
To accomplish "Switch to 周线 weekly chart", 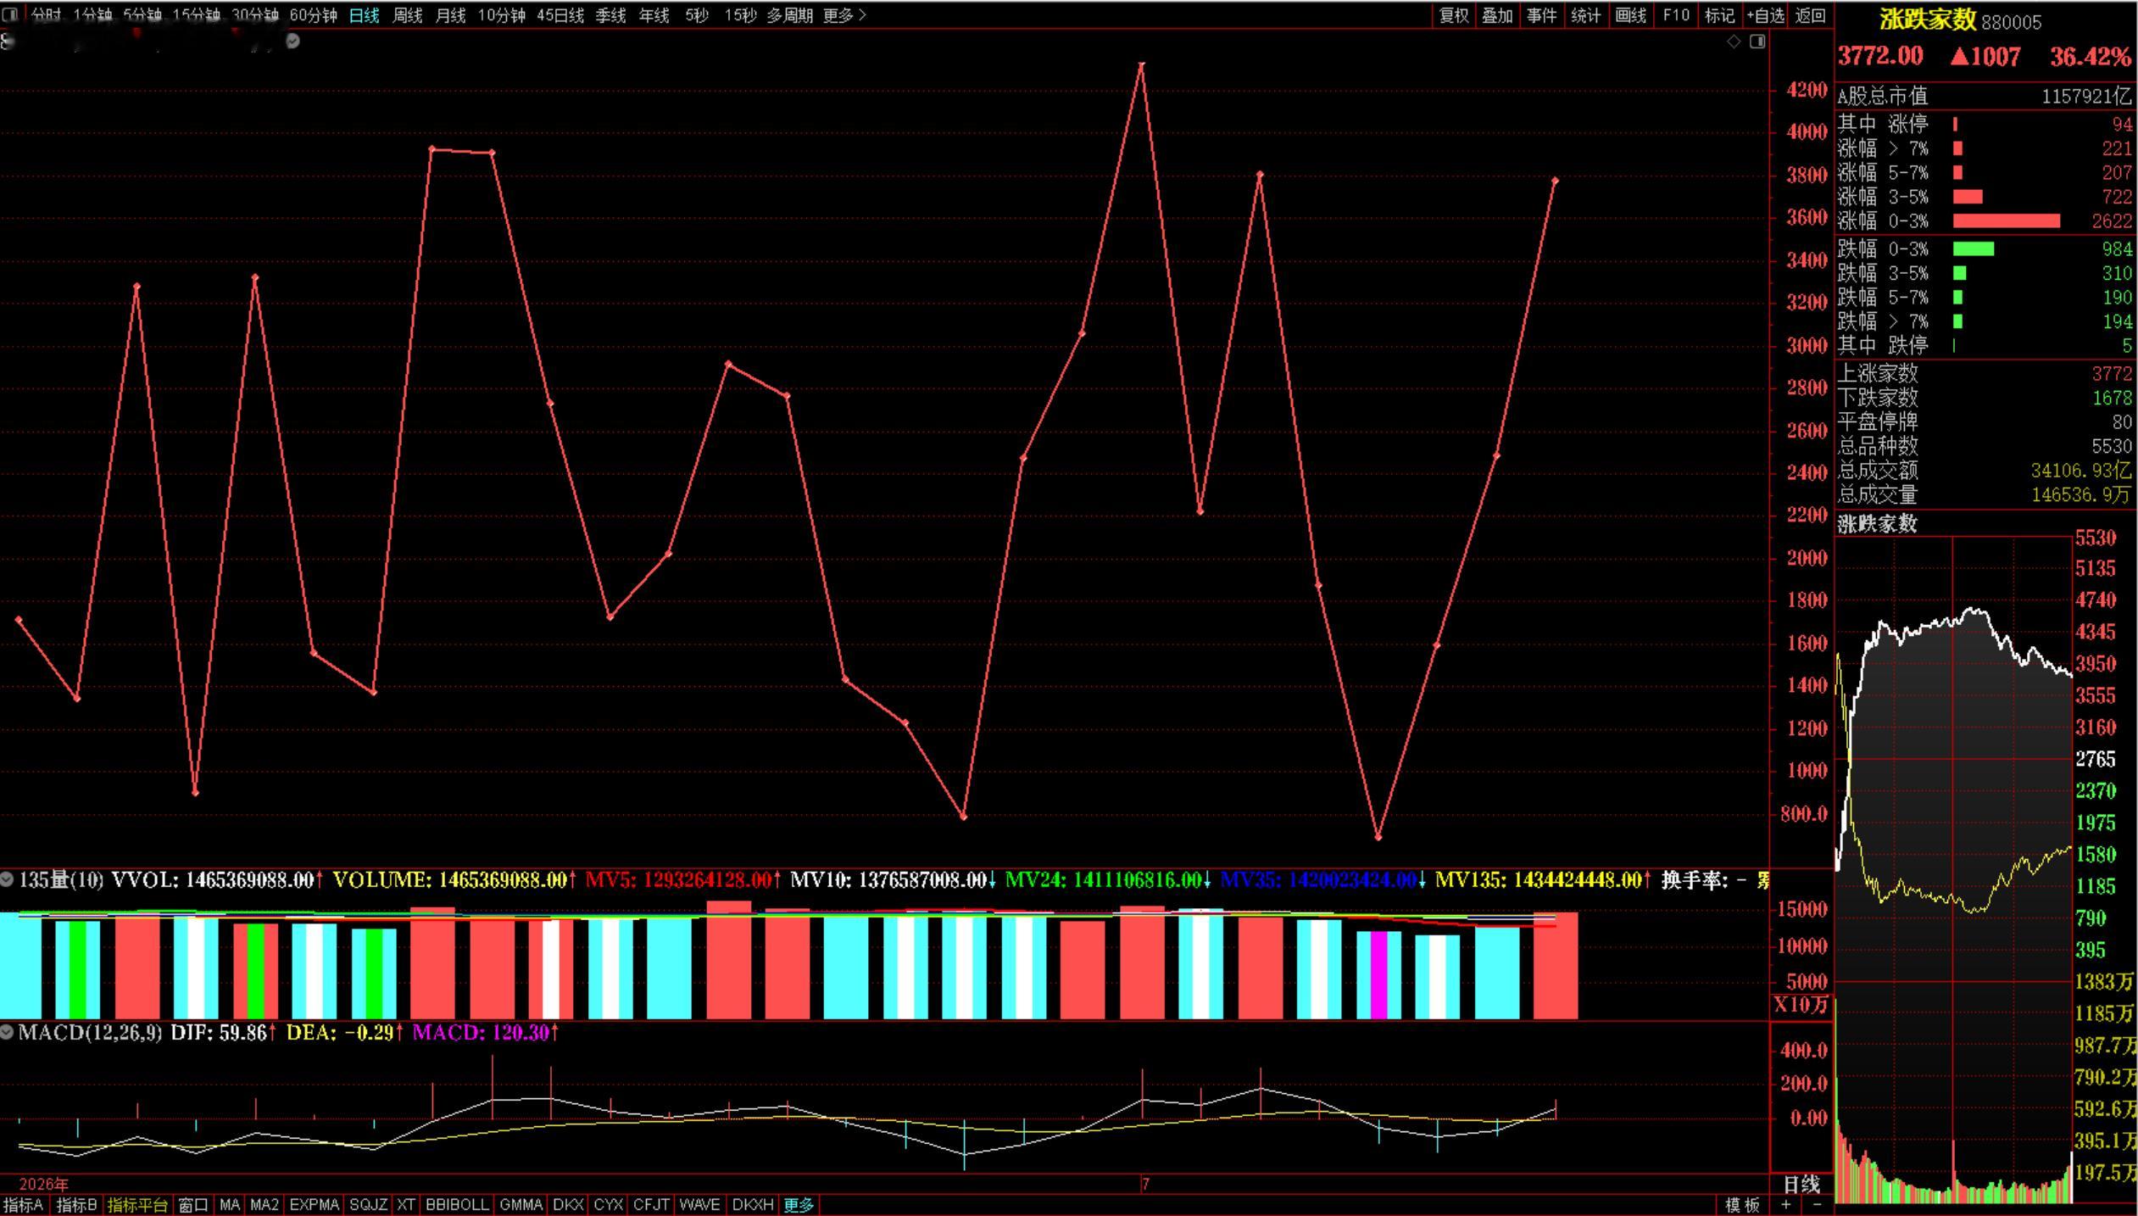I will click(408, 15).
